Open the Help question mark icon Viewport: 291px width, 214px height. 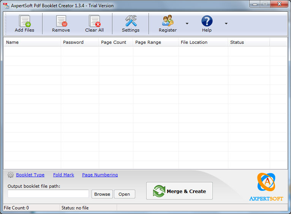click(207, 21)
